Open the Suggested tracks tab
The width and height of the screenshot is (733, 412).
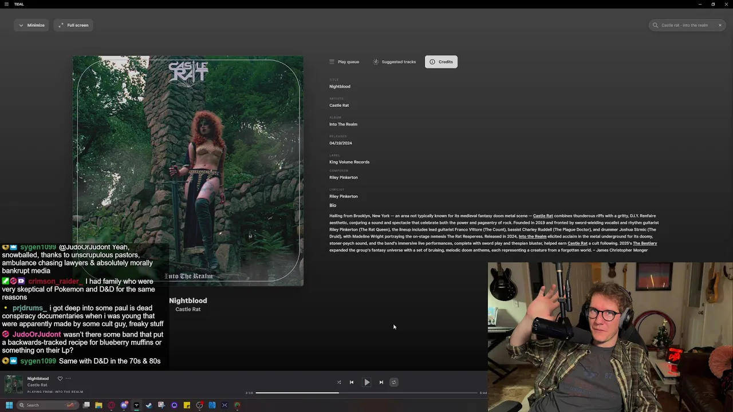click(395, 62)
